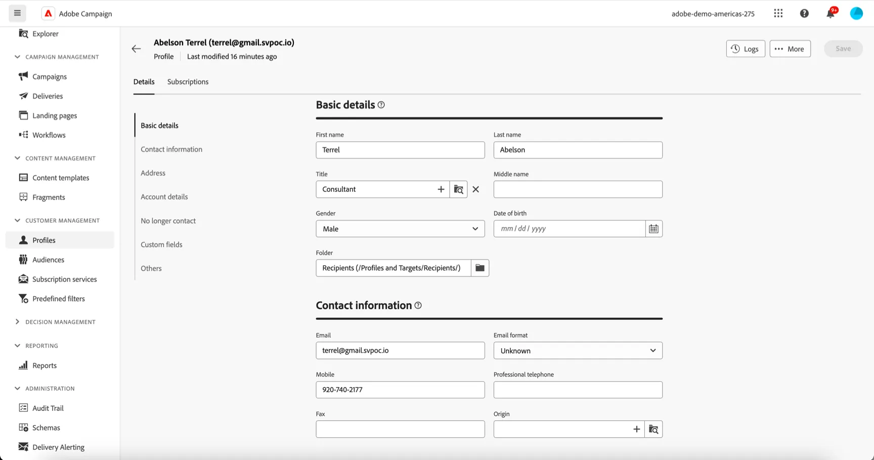Open the apps grid switcher

point(778,14)
